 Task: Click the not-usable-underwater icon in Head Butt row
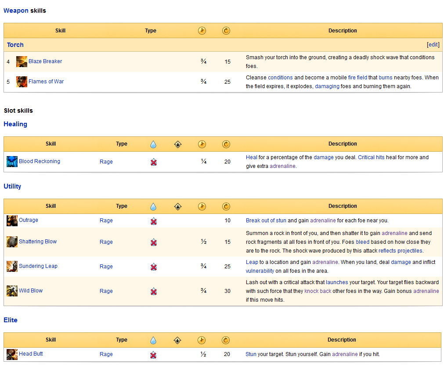(153, 355)
